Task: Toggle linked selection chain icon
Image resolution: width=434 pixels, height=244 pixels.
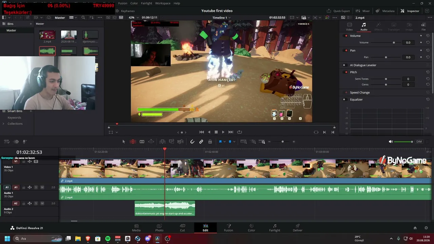Action: click(201, 142)
